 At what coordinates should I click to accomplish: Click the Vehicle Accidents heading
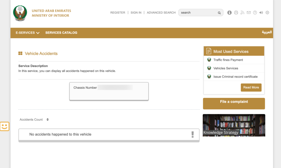click(41, 53)
